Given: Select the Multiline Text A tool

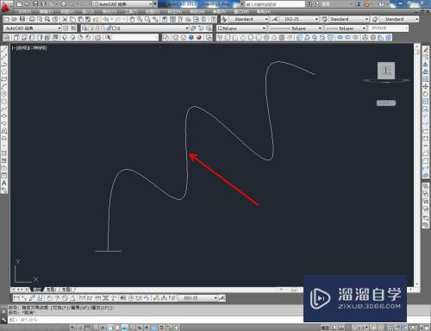Looking at the screenshot, I should pos(4,183).
